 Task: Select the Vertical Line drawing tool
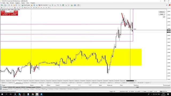7,7
